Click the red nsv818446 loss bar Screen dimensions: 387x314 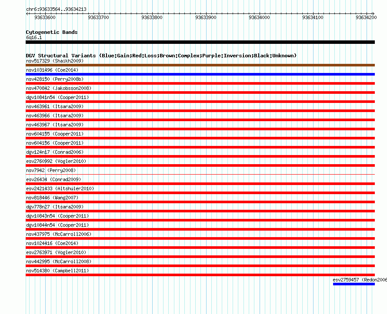click(x=200, y=202)
